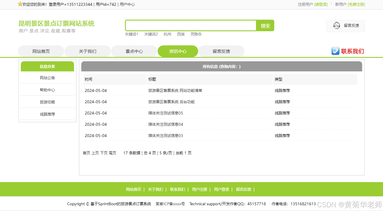Go to 尾页 in the pagination controls
This screenshot has width=383, height=211.
pyautogui.click(x=113, y=153)
